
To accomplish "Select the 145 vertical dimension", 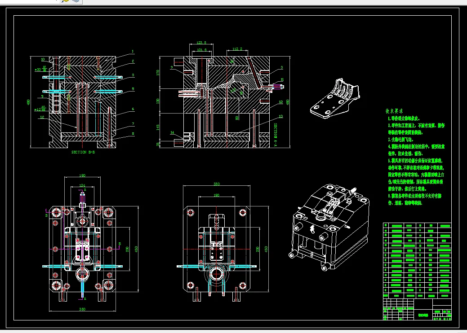I will click(158, 127).
